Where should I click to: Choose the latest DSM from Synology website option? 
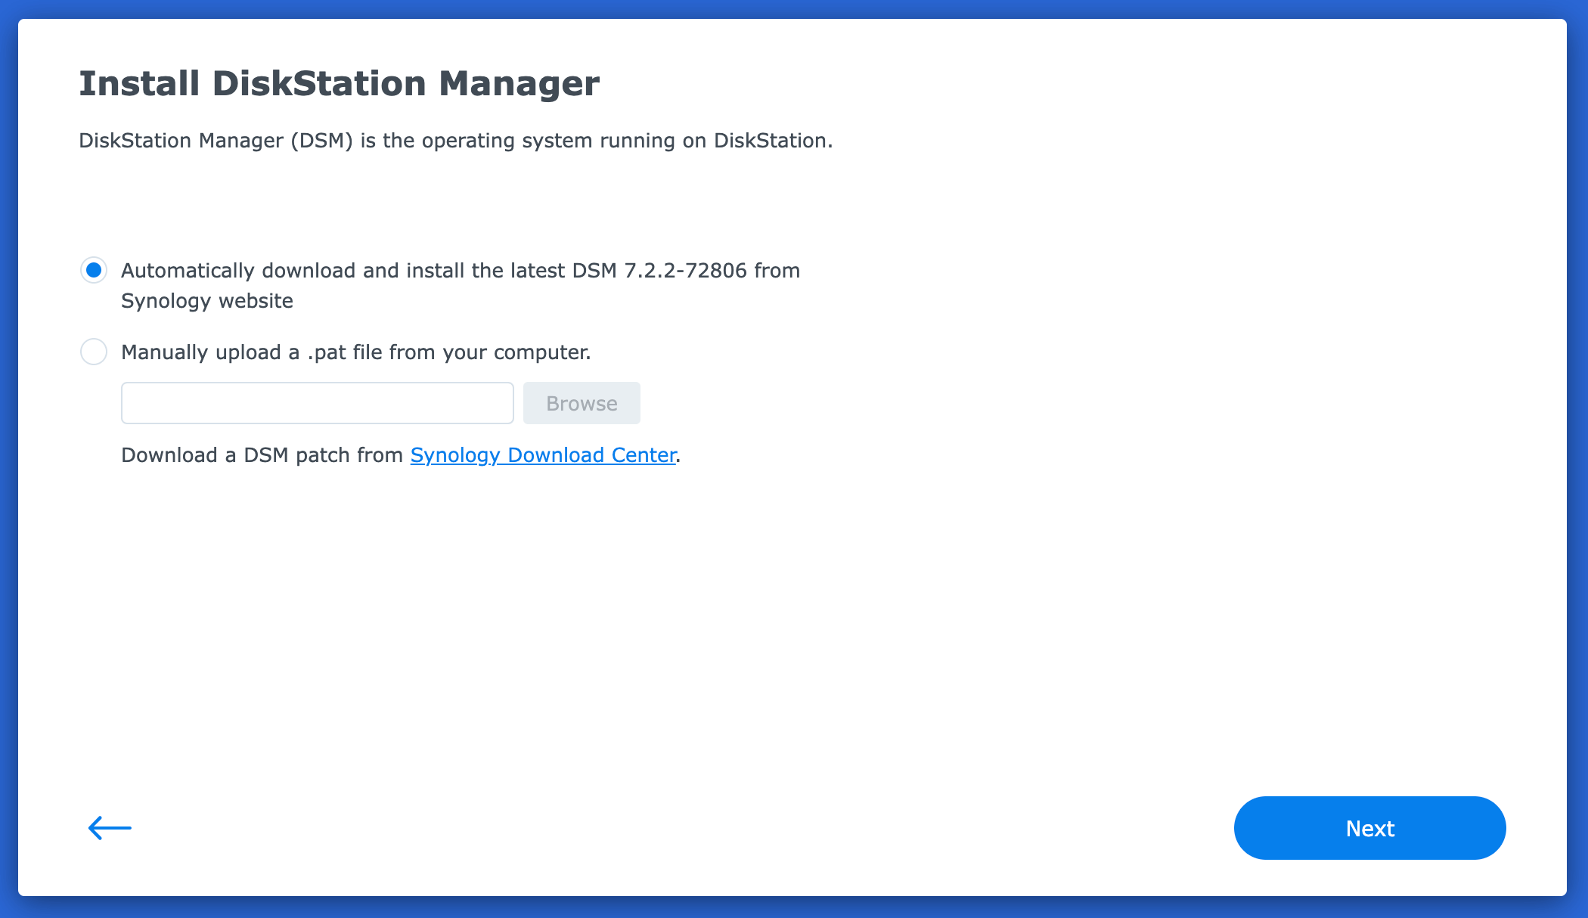coord(94,270)
